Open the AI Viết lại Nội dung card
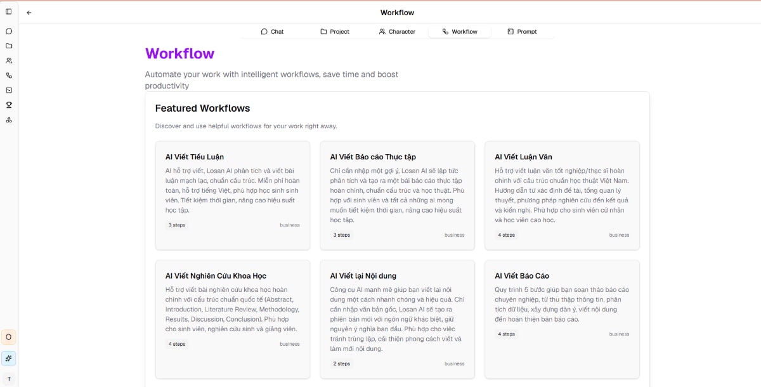The width and height of the screenshot is (761, 387). pyautogui.click(x=397, y=318)
